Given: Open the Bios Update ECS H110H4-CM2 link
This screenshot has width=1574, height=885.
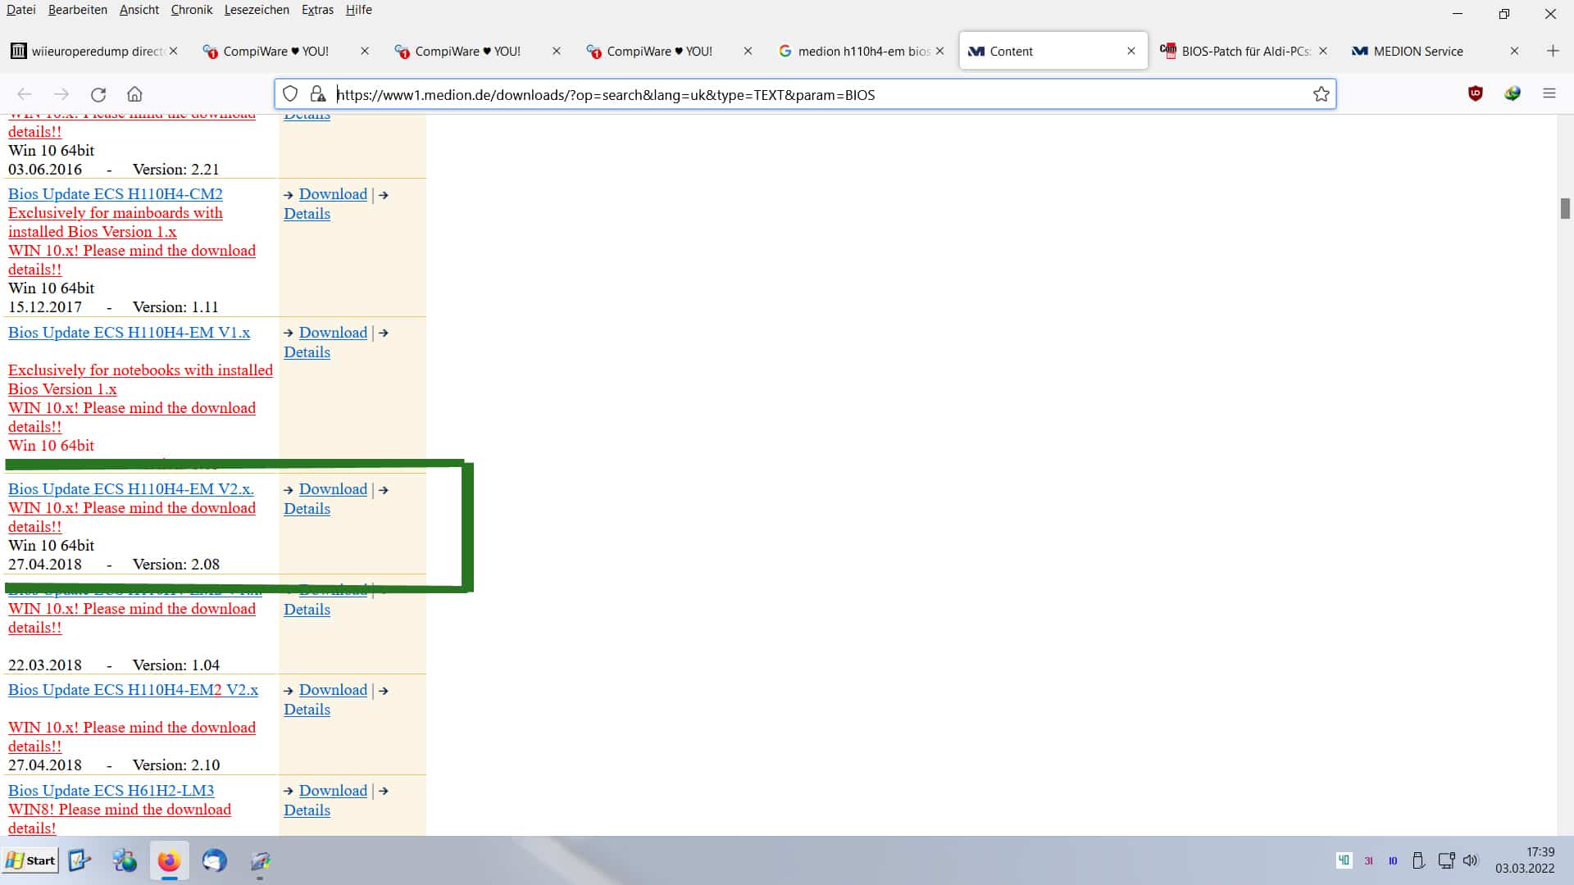Looking at the screenshot, I should (x=116, y=194).
